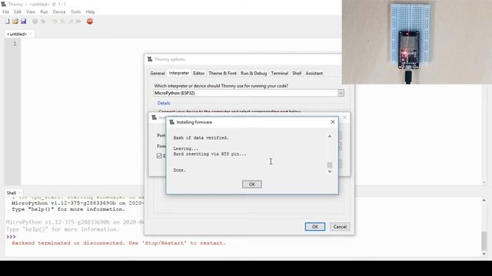Open the interpreter selection dropdown arrow
This screenshot has width=492, height=276.
[341, 93]
